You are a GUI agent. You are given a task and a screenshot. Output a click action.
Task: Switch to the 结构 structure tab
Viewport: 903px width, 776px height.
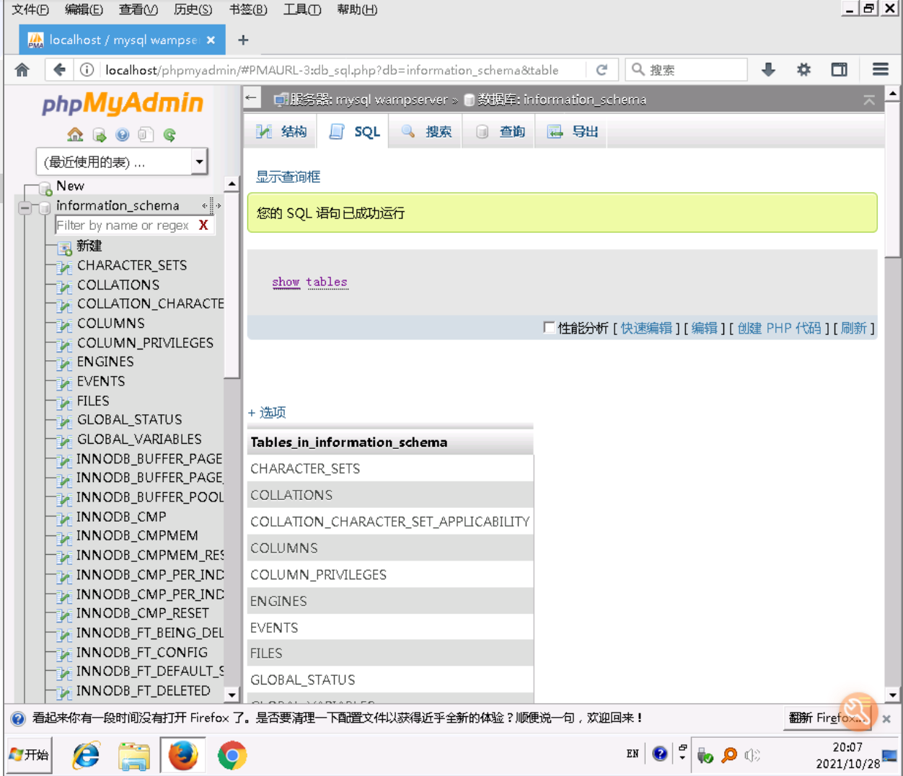(x=282, y=132)
